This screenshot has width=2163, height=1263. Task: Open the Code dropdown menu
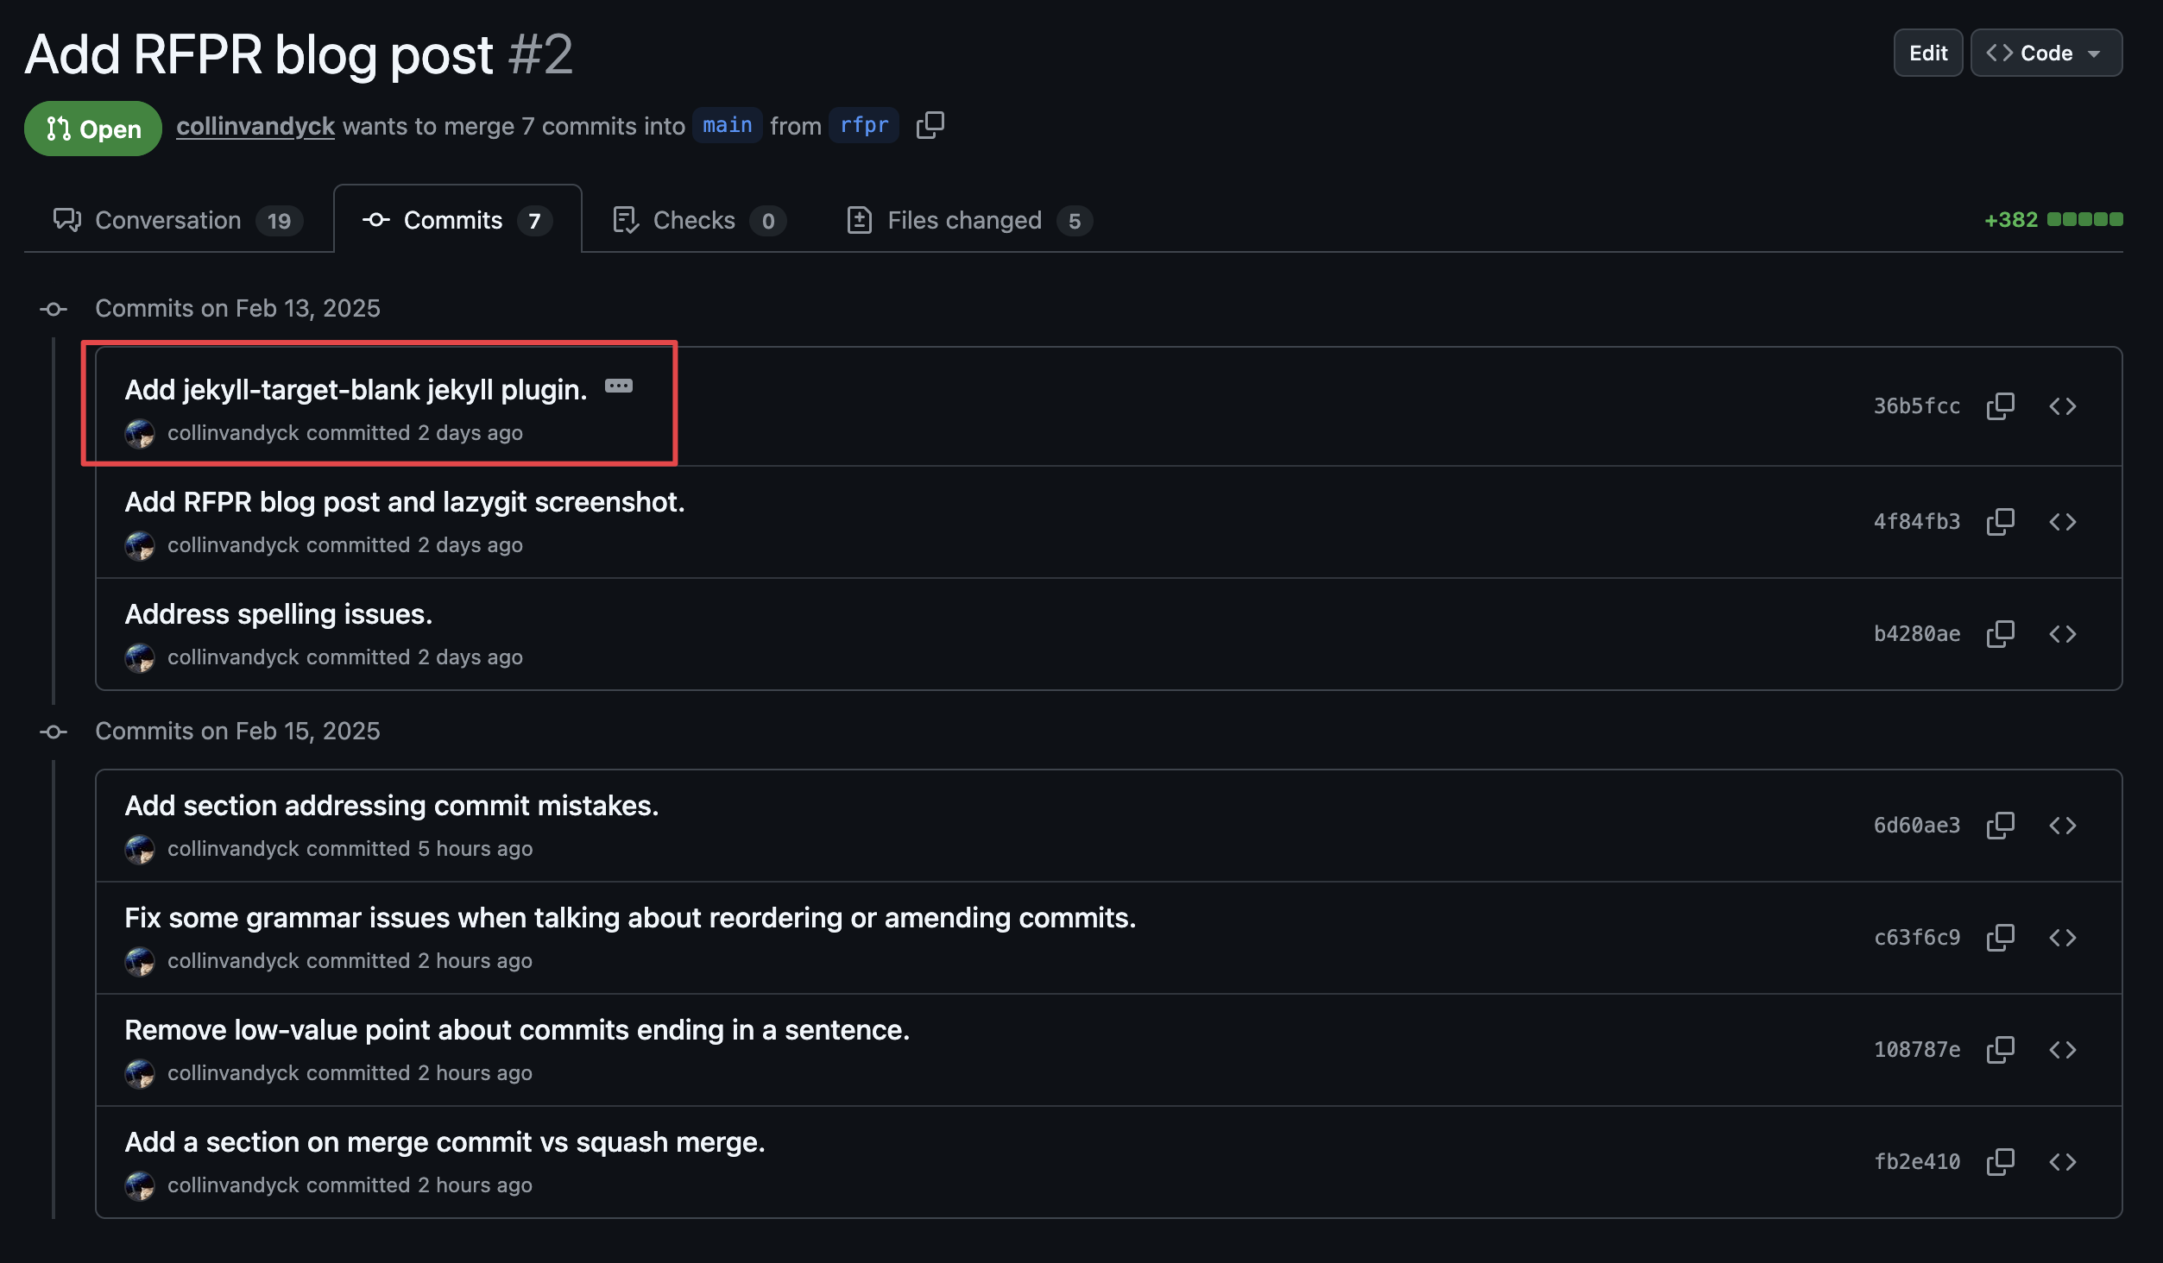point(2046,53)
